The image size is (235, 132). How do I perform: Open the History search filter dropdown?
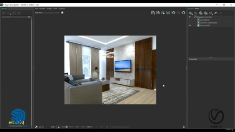coord(31,17)
